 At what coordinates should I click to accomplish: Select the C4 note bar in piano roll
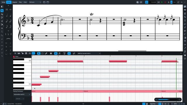[37, 84]
